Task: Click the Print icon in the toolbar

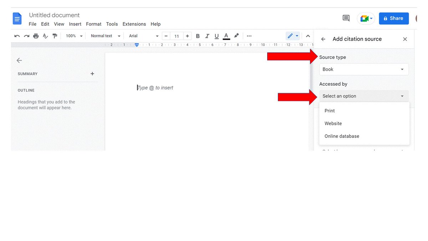Action: [x=36, y=36]
